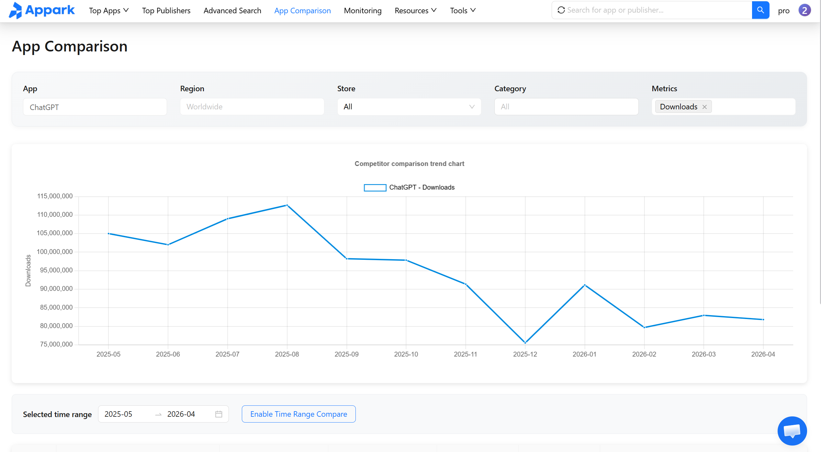Click the 2026-02 data point on chart
The height and width of the screenshot is (452, 821).
tap(644, 327)
